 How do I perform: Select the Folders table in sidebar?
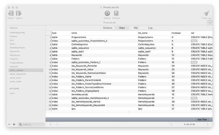coord(13,36)
